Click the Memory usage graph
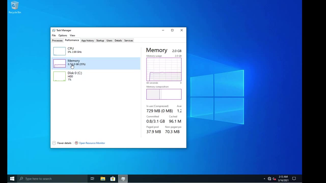Viewport: 326px width, 183px height. click(164, 69)
